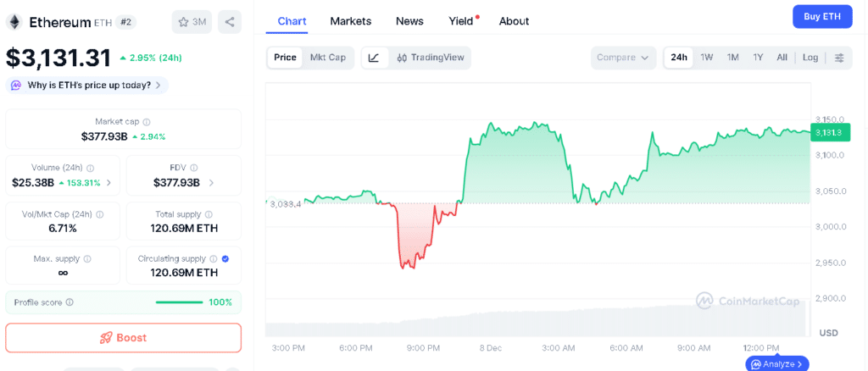Open the share icon button

(x=230, y=22)
